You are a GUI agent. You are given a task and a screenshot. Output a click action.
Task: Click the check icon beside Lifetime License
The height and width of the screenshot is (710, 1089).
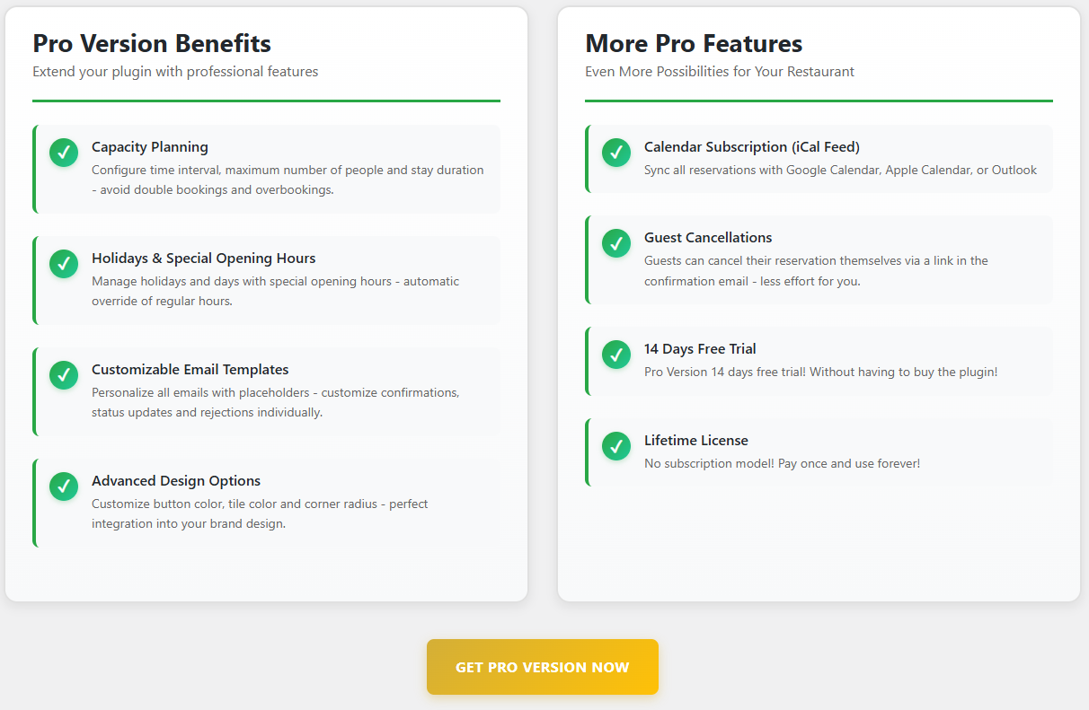click(616, 446)
